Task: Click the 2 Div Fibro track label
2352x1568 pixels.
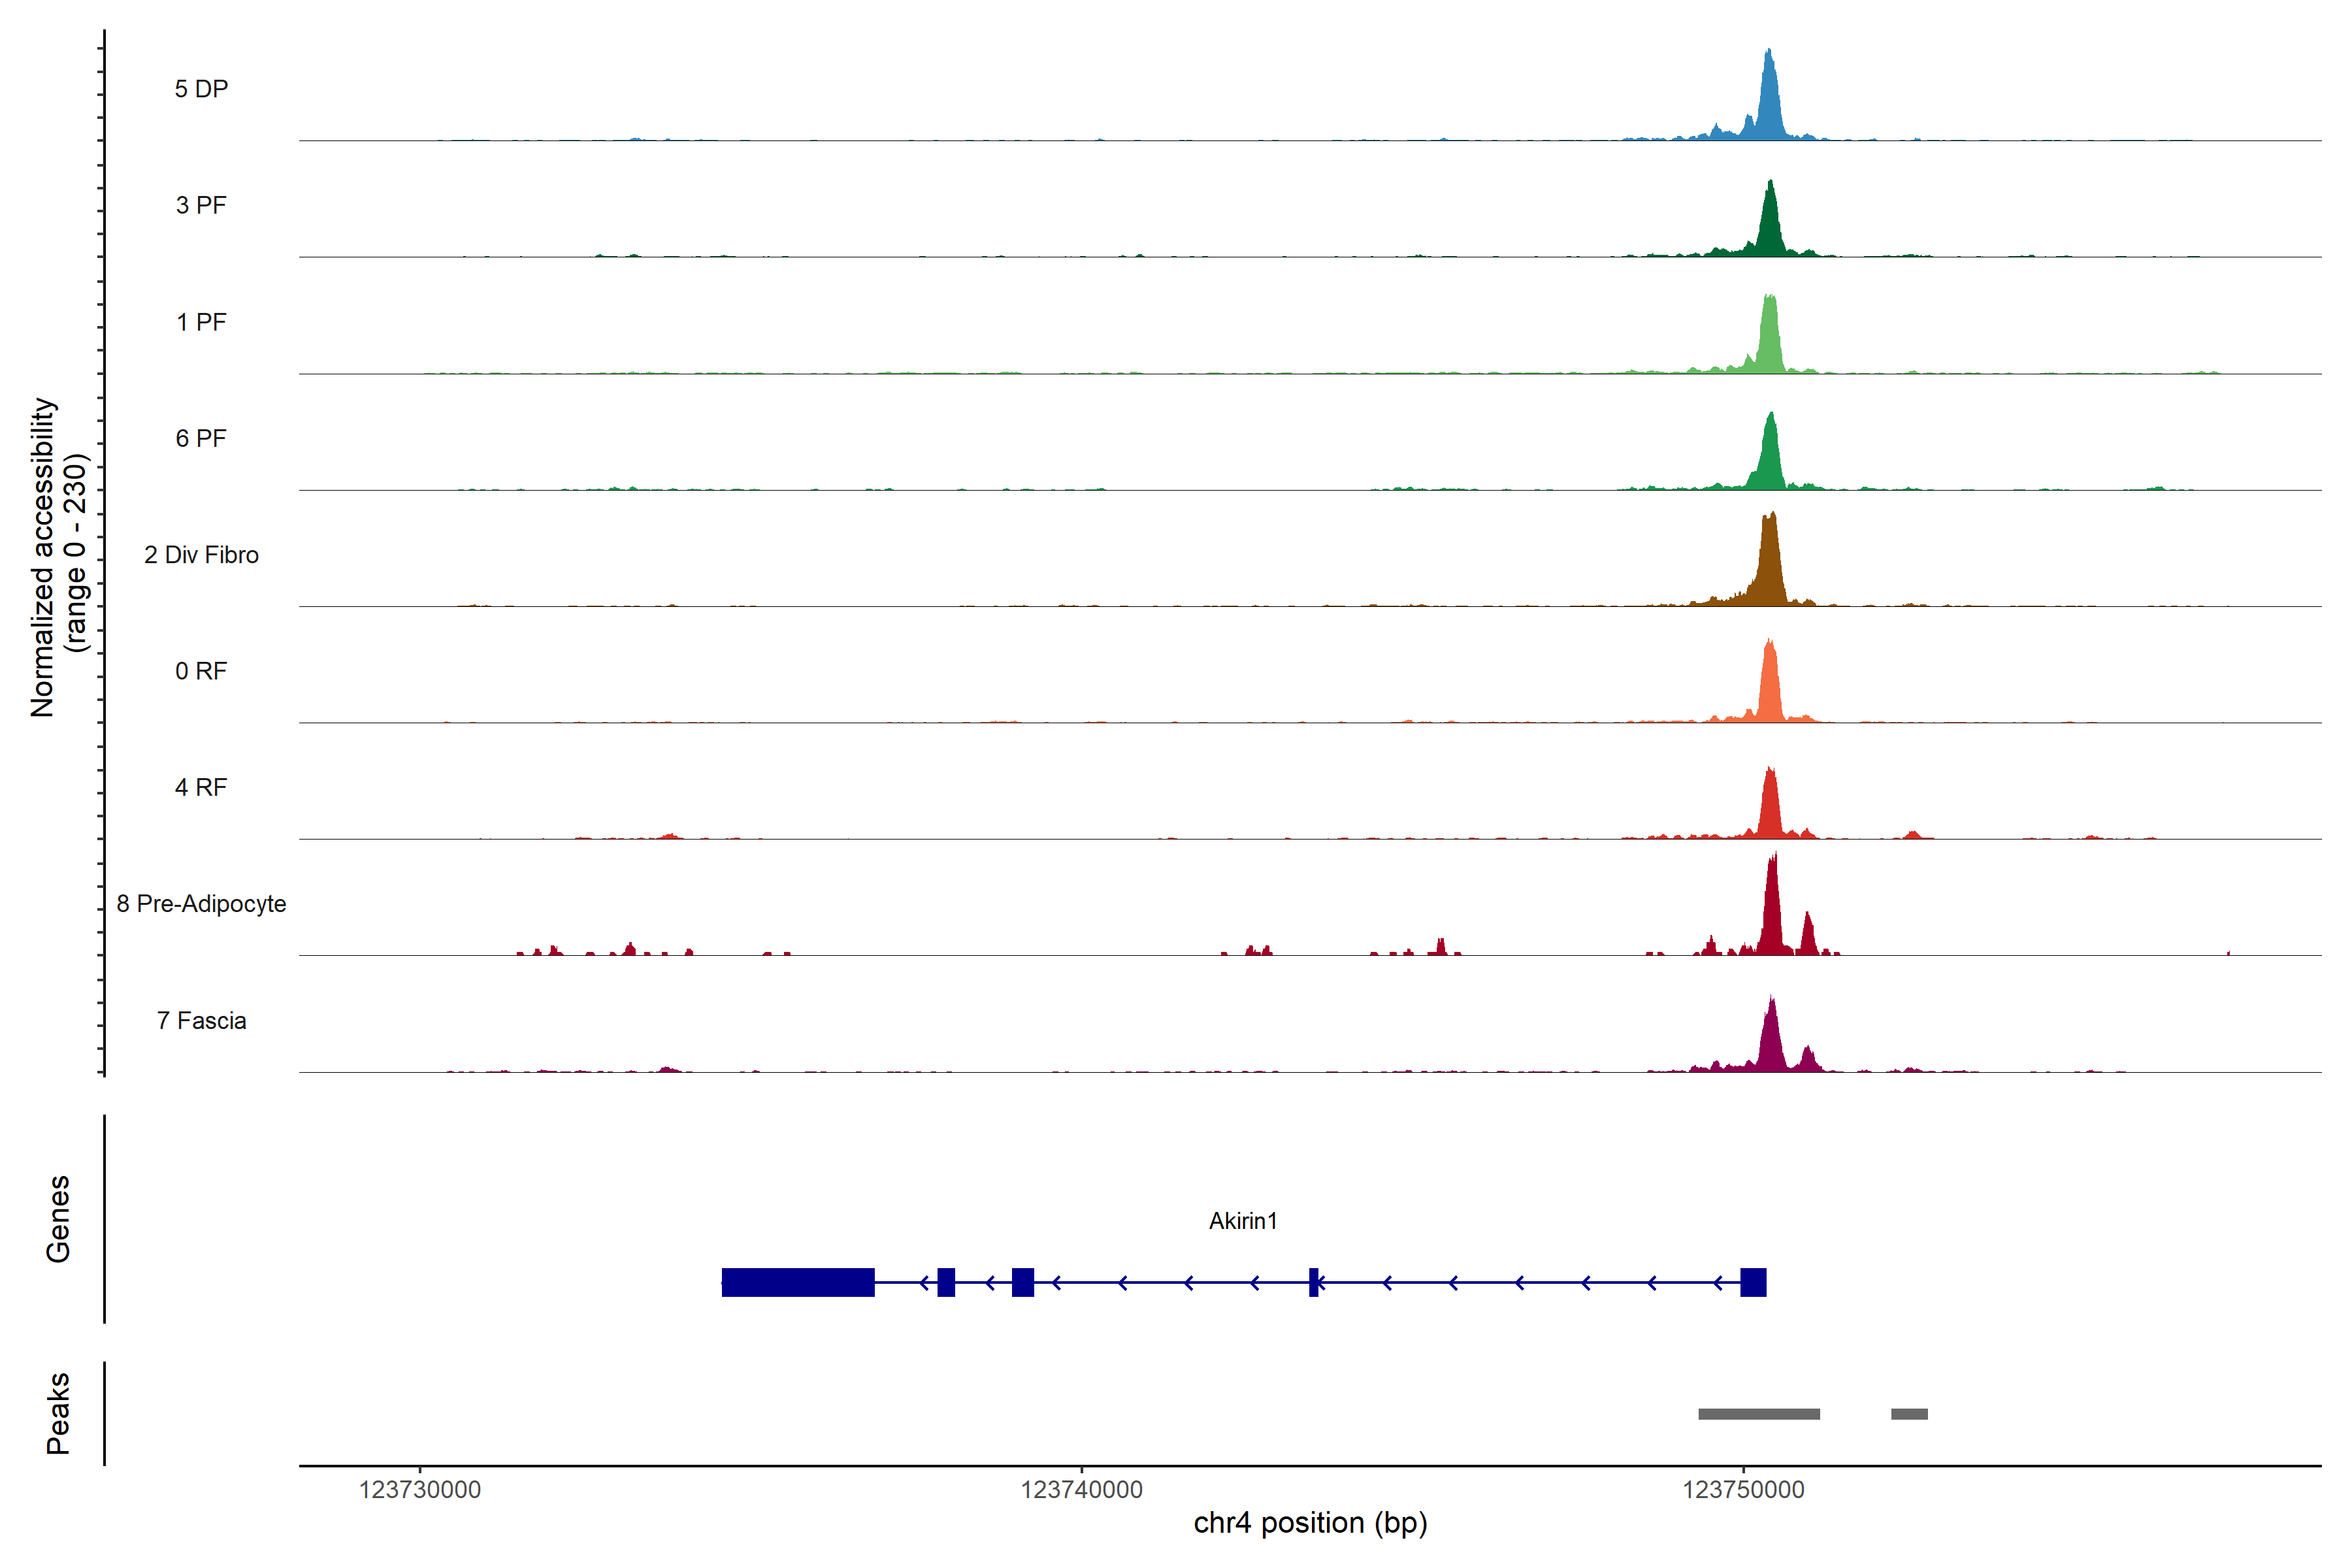Action: (201, 555)
